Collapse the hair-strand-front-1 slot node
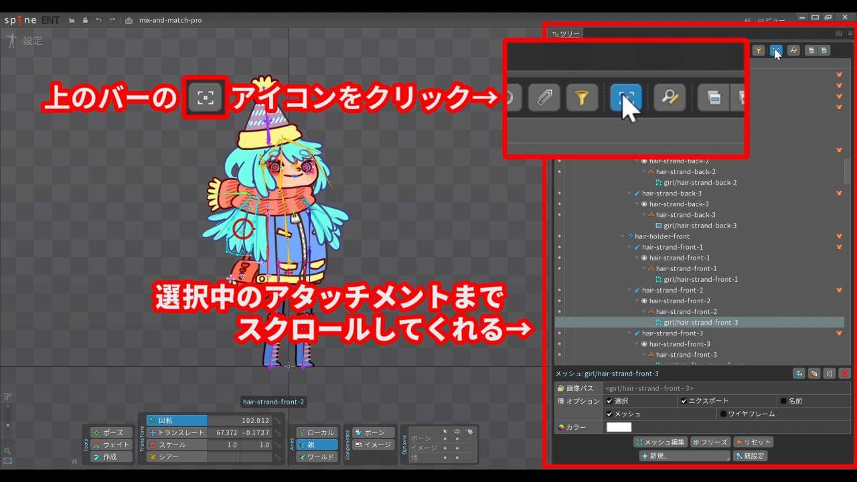Image resolution: width=857 pixels, height=482 pixels. [x=637, y=258]
